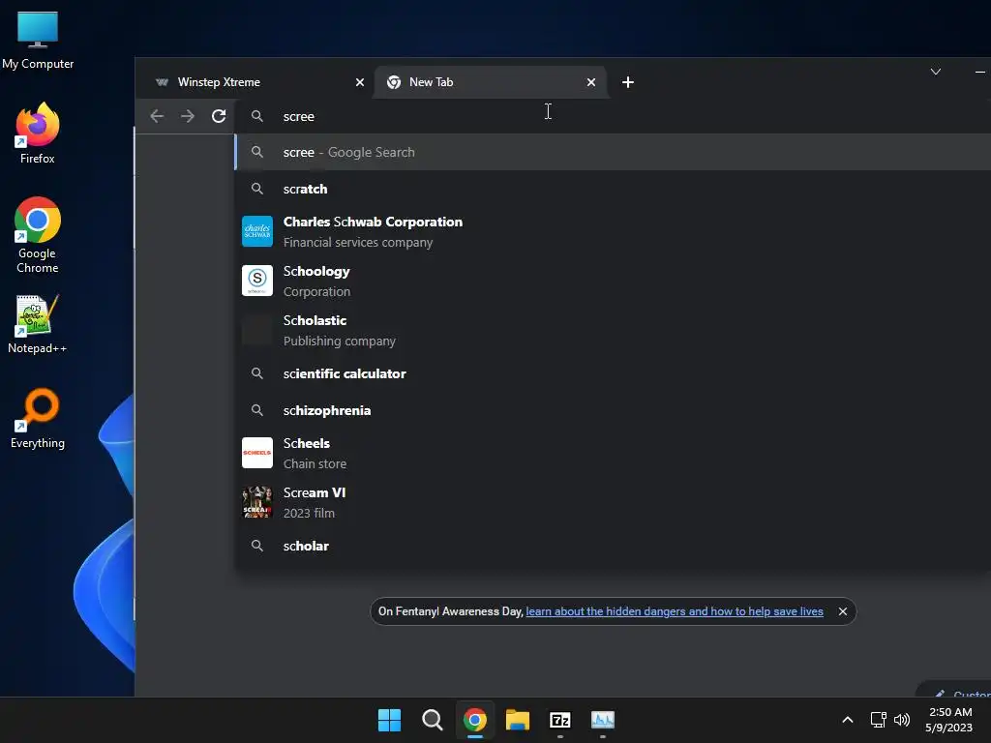Open My Computer desktop icon
This screenshot has height=743, width=991.
point(38,41)
